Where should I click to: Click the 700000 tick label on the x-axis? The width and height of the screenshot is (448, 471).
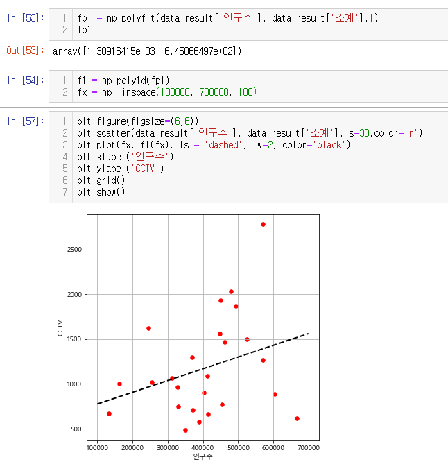[308, 447]
